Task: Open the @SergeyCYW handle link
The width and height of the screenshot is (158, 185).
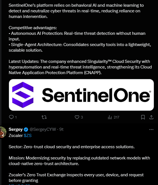Action: pyautogui.click(x=43, y=129)
